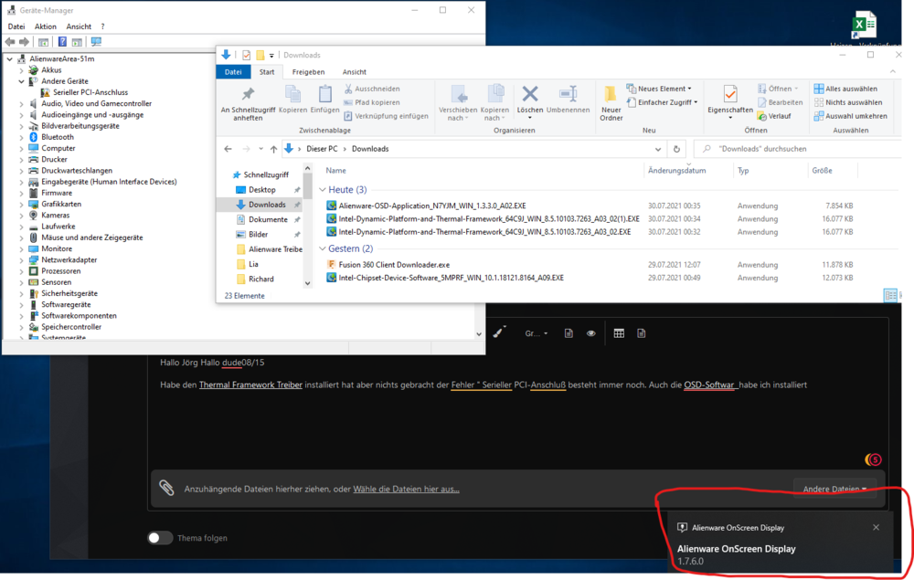Viewport: 914px width, 580px height.
Task: Expand the Bluetooth device category
Action: coord(21,137)
